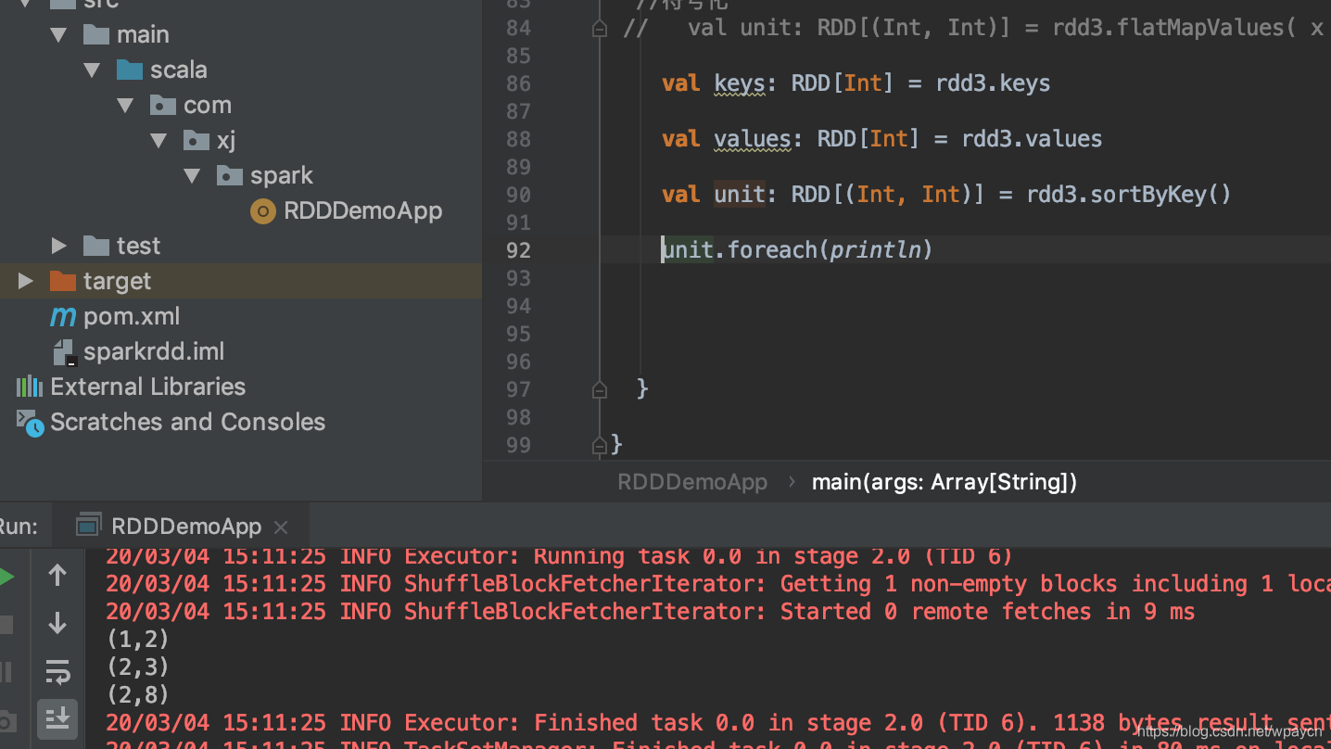Click the RDDDemoApp object icon
The image size is (1331, 749).
(263, 211)
